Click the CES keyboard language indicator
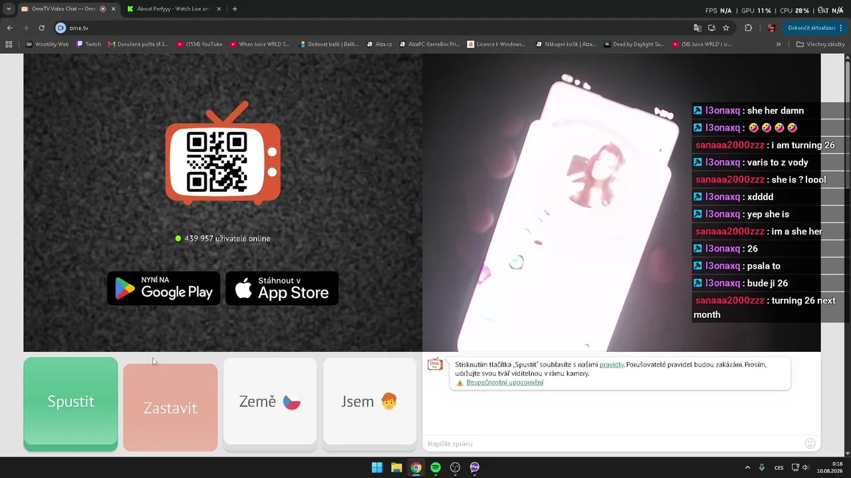This screenshot has width=851, height=478. click(779, 467)
